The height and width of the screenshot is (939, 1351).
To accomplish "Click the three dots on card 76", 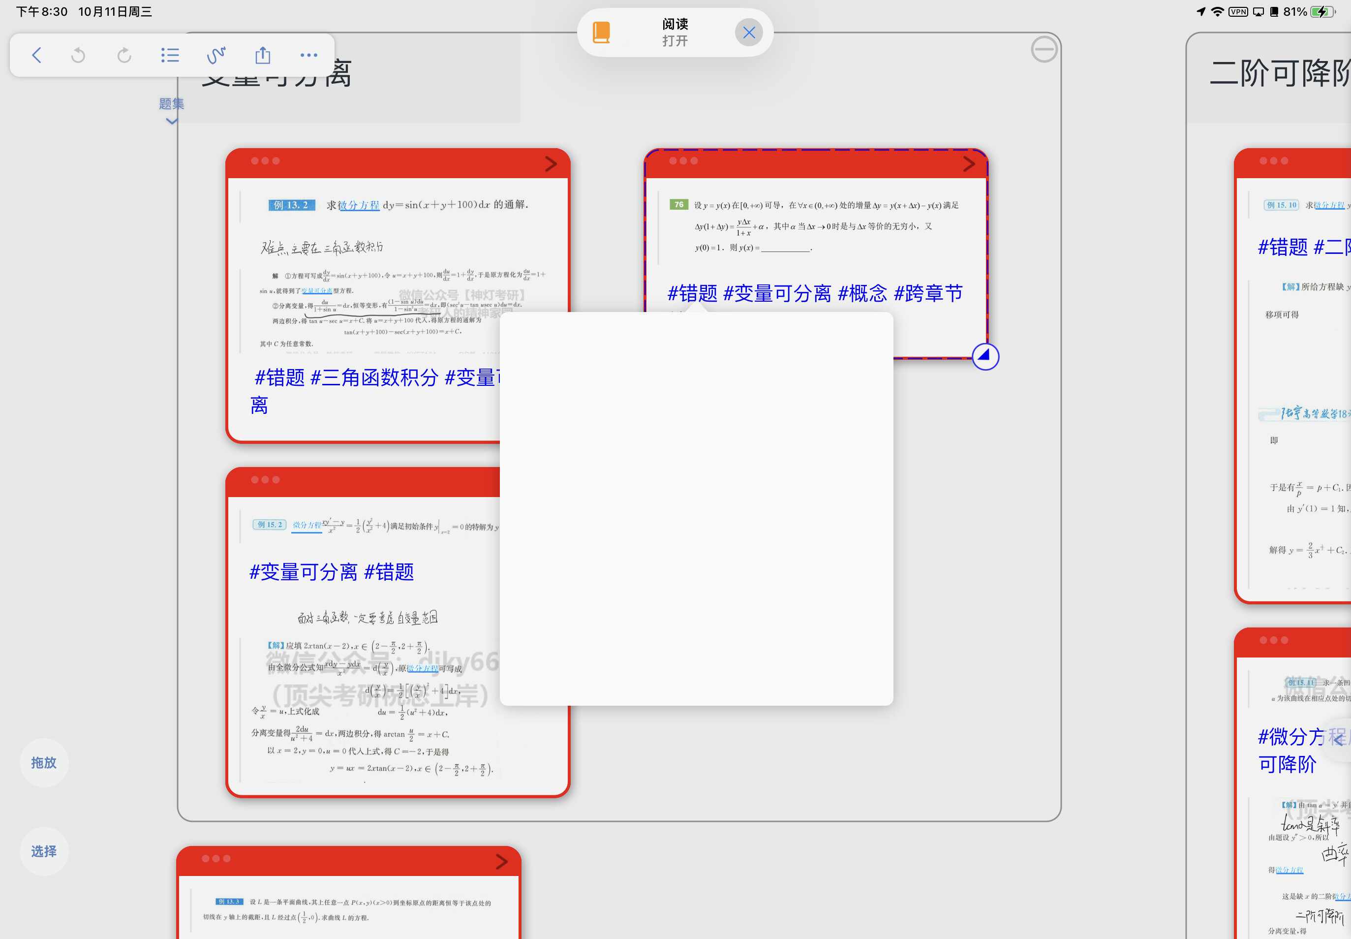I will click(x=683, y=160).
